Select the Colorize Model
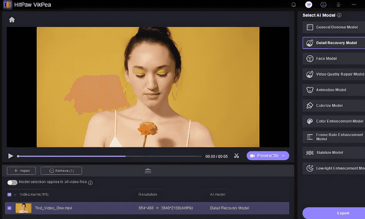The height and width of the screenshot is (219, 365). point(334,105)
